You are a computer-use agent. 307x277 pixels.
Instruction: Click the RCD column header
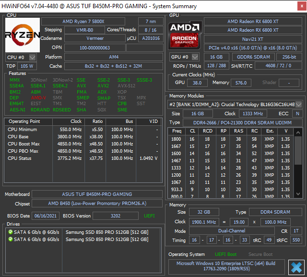pyautogui.click(x=207, y=131)
